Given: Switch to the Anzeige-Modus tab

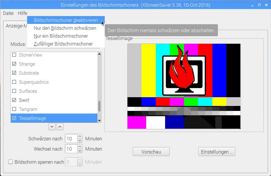Looking at the screenshot, I should tap(16, 26).
